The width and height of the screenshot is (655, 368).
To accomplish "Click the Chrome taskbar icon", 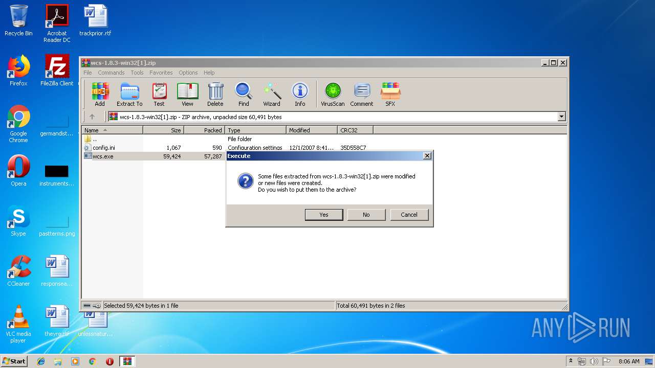I will tap(92, 361).
